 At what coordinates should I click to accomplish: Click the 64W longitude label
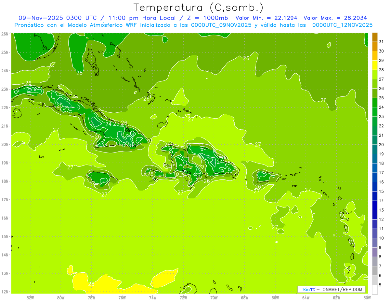point(306,297)
